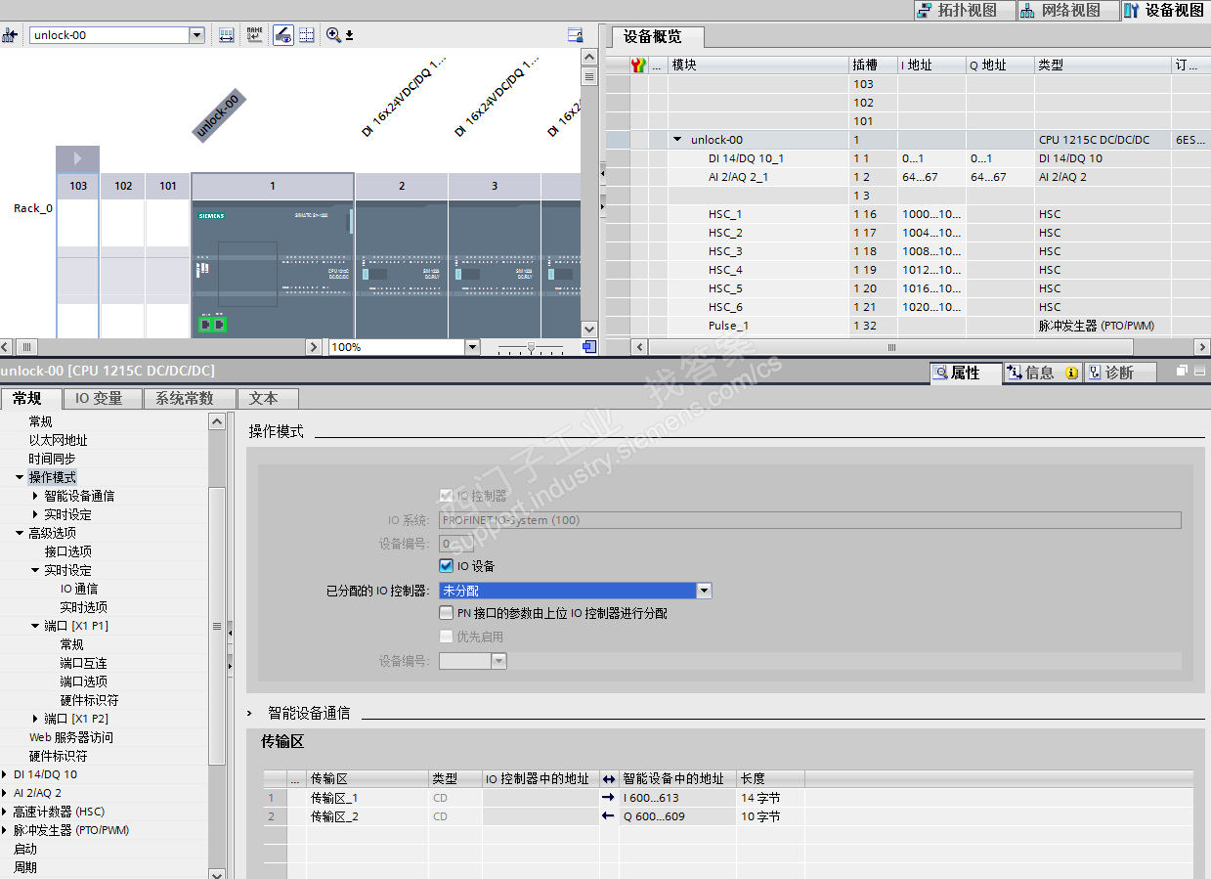
Task: Click the zoom magnifier icon
Action: coord(333,35)
